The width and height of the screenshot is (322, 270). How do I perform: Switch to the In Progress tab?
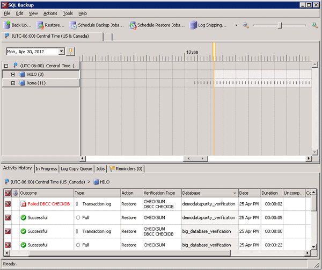pos(46,168)
